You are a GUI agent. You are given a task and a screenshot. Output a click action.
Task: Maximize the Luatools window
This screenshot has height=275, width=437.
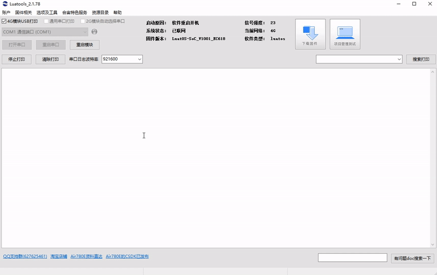pos(414,4)
